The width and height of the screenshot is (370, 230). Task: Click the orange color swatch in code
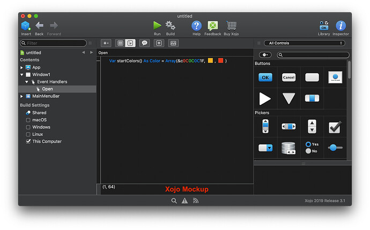pos(210,61)
